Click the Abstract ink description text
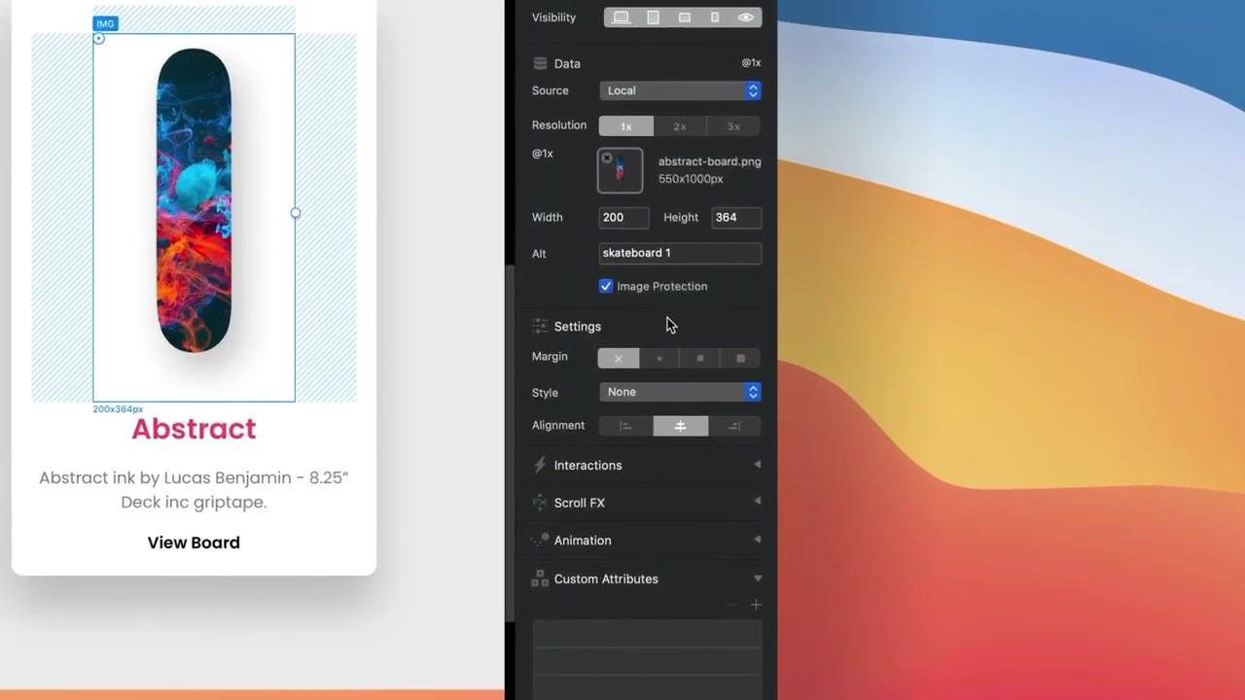The image size is (1245, 700). coord(194,490)
